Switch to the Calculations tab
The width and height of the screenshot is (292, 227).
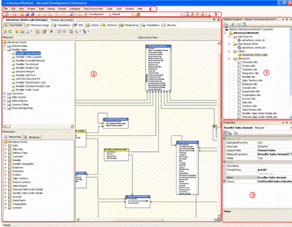[x=62, y=25]
